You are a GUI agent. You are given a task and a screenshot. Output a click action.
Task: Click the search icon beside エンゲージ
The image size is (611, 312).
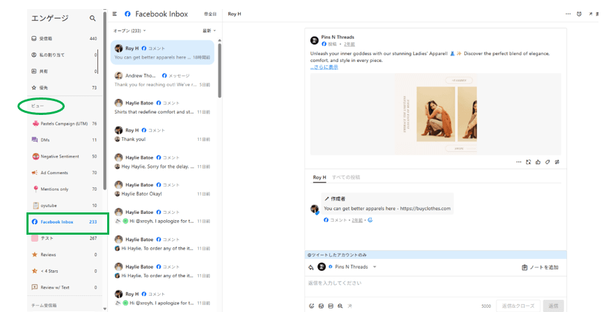pos(93,18)
